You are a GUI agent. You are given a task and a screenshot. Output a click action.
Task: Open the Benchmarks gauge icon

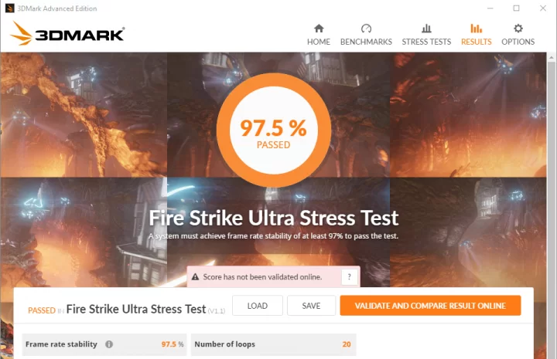point(366,28)
